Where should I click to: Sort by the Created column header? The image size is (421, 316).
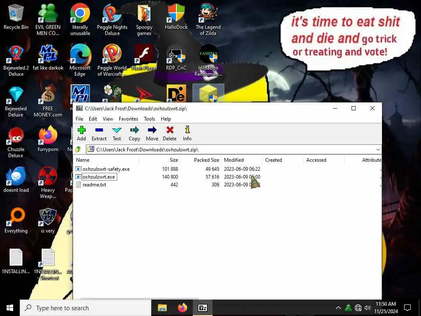[283, 160]
